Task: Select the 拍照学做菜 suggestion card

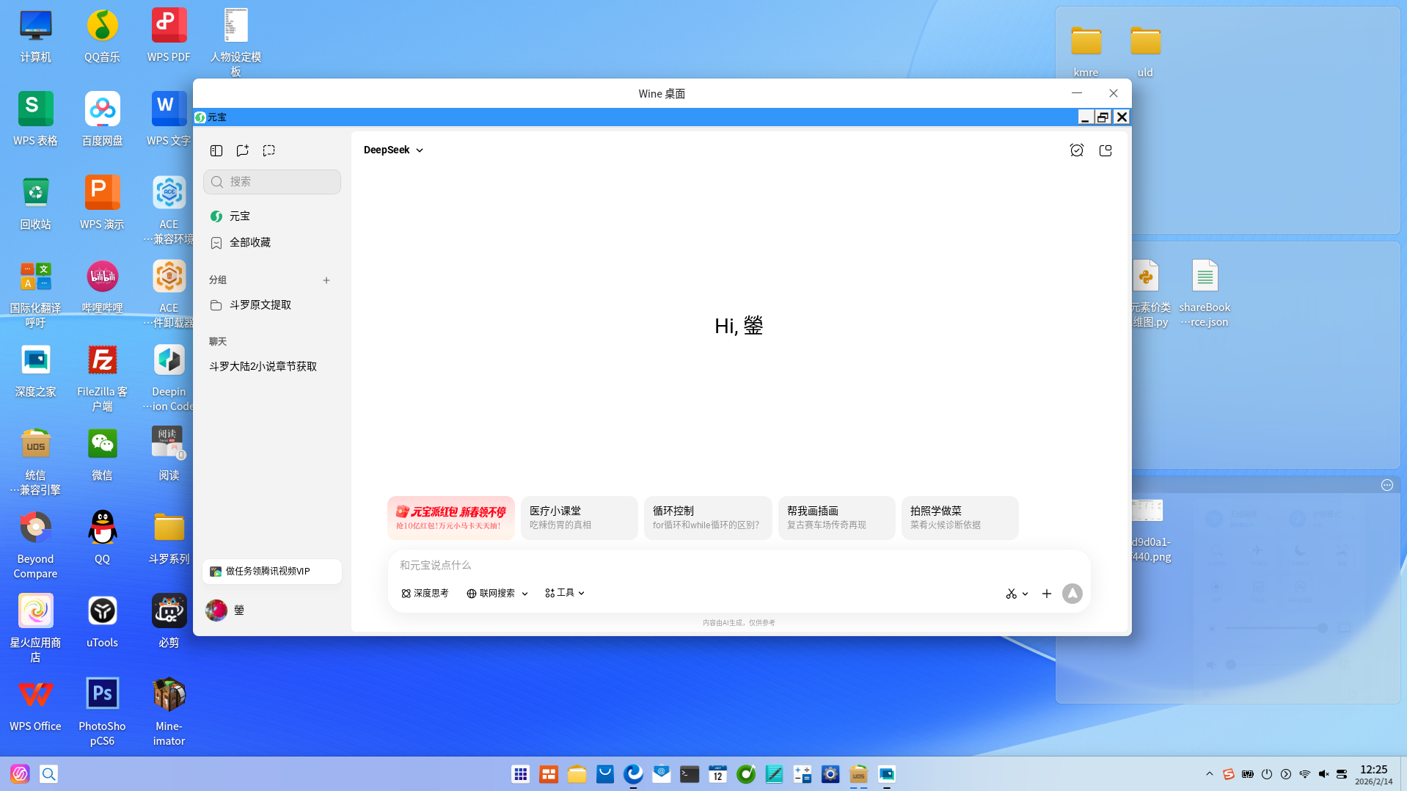Action: pyautogui.click(x=960, y=518)
